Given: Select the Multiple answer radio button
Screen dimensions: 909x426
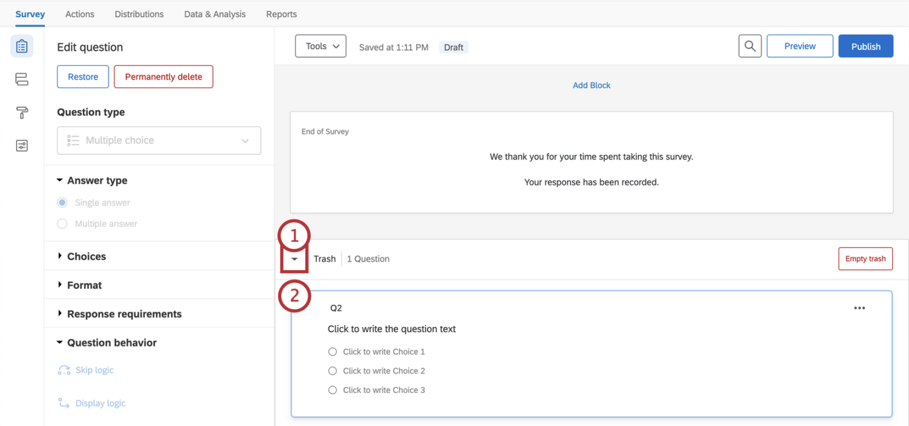Looking at the screenshot, I should [62, 223].
